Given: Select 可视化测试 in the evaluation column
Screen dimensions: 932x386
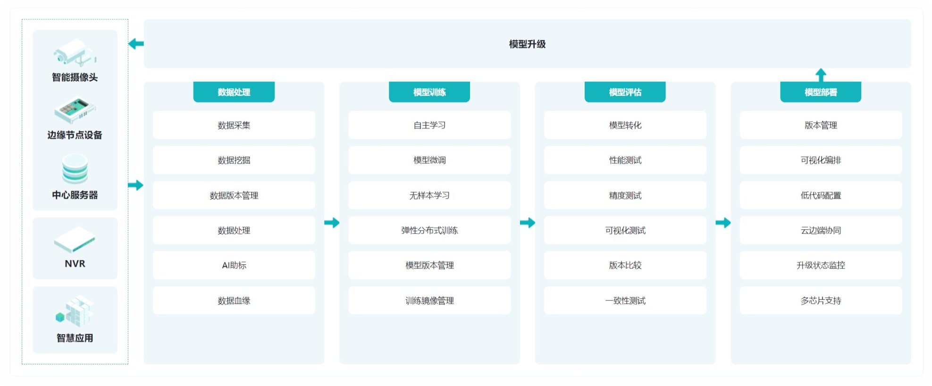Looking at the screenshot, I should 625,230.
